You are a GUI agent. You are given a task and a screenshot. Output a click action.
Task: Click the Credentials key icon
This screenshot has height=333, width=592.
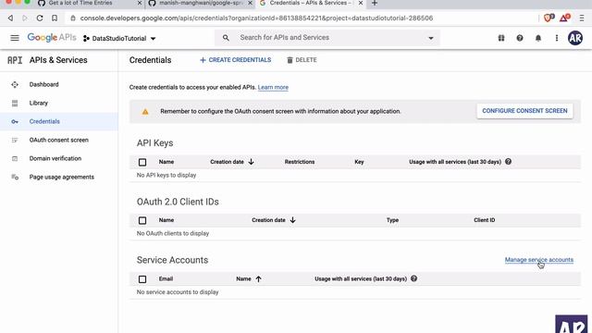[x=15, y=121]
